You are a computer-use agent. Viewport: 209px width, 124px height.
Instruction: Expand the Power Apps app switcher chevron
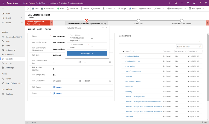point(20,3)
